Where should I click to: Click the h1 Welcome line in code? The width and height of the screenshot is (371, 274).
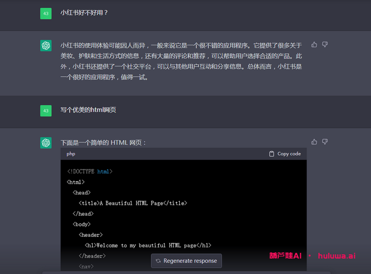148,246
